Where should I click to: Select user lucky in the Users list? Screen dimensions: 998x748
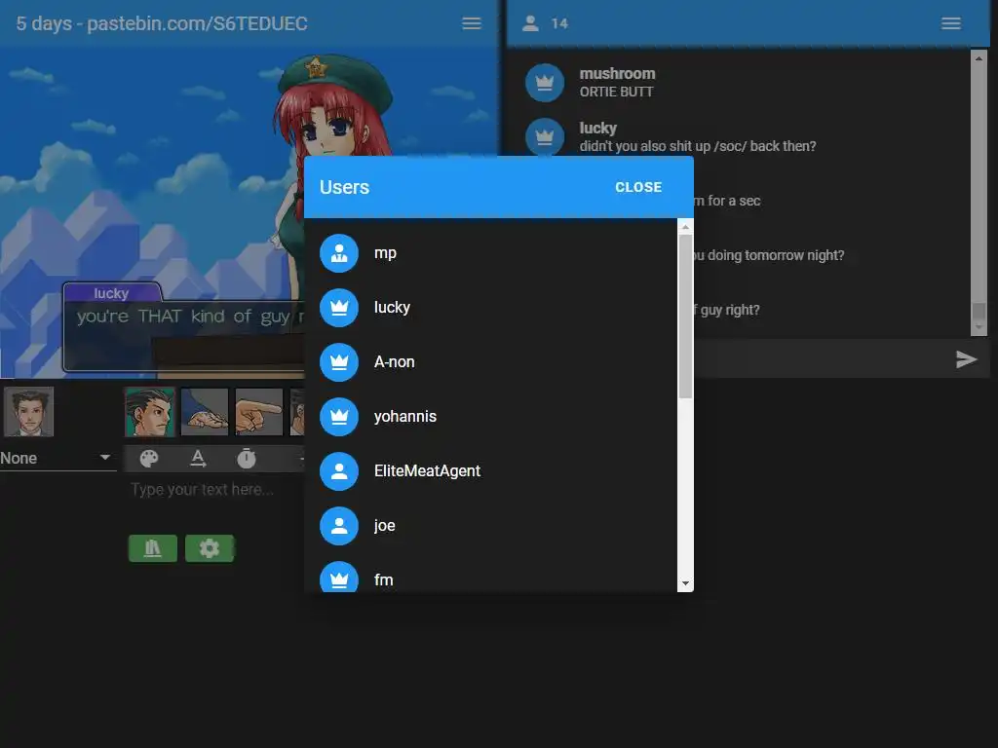(x=491, y=308)
